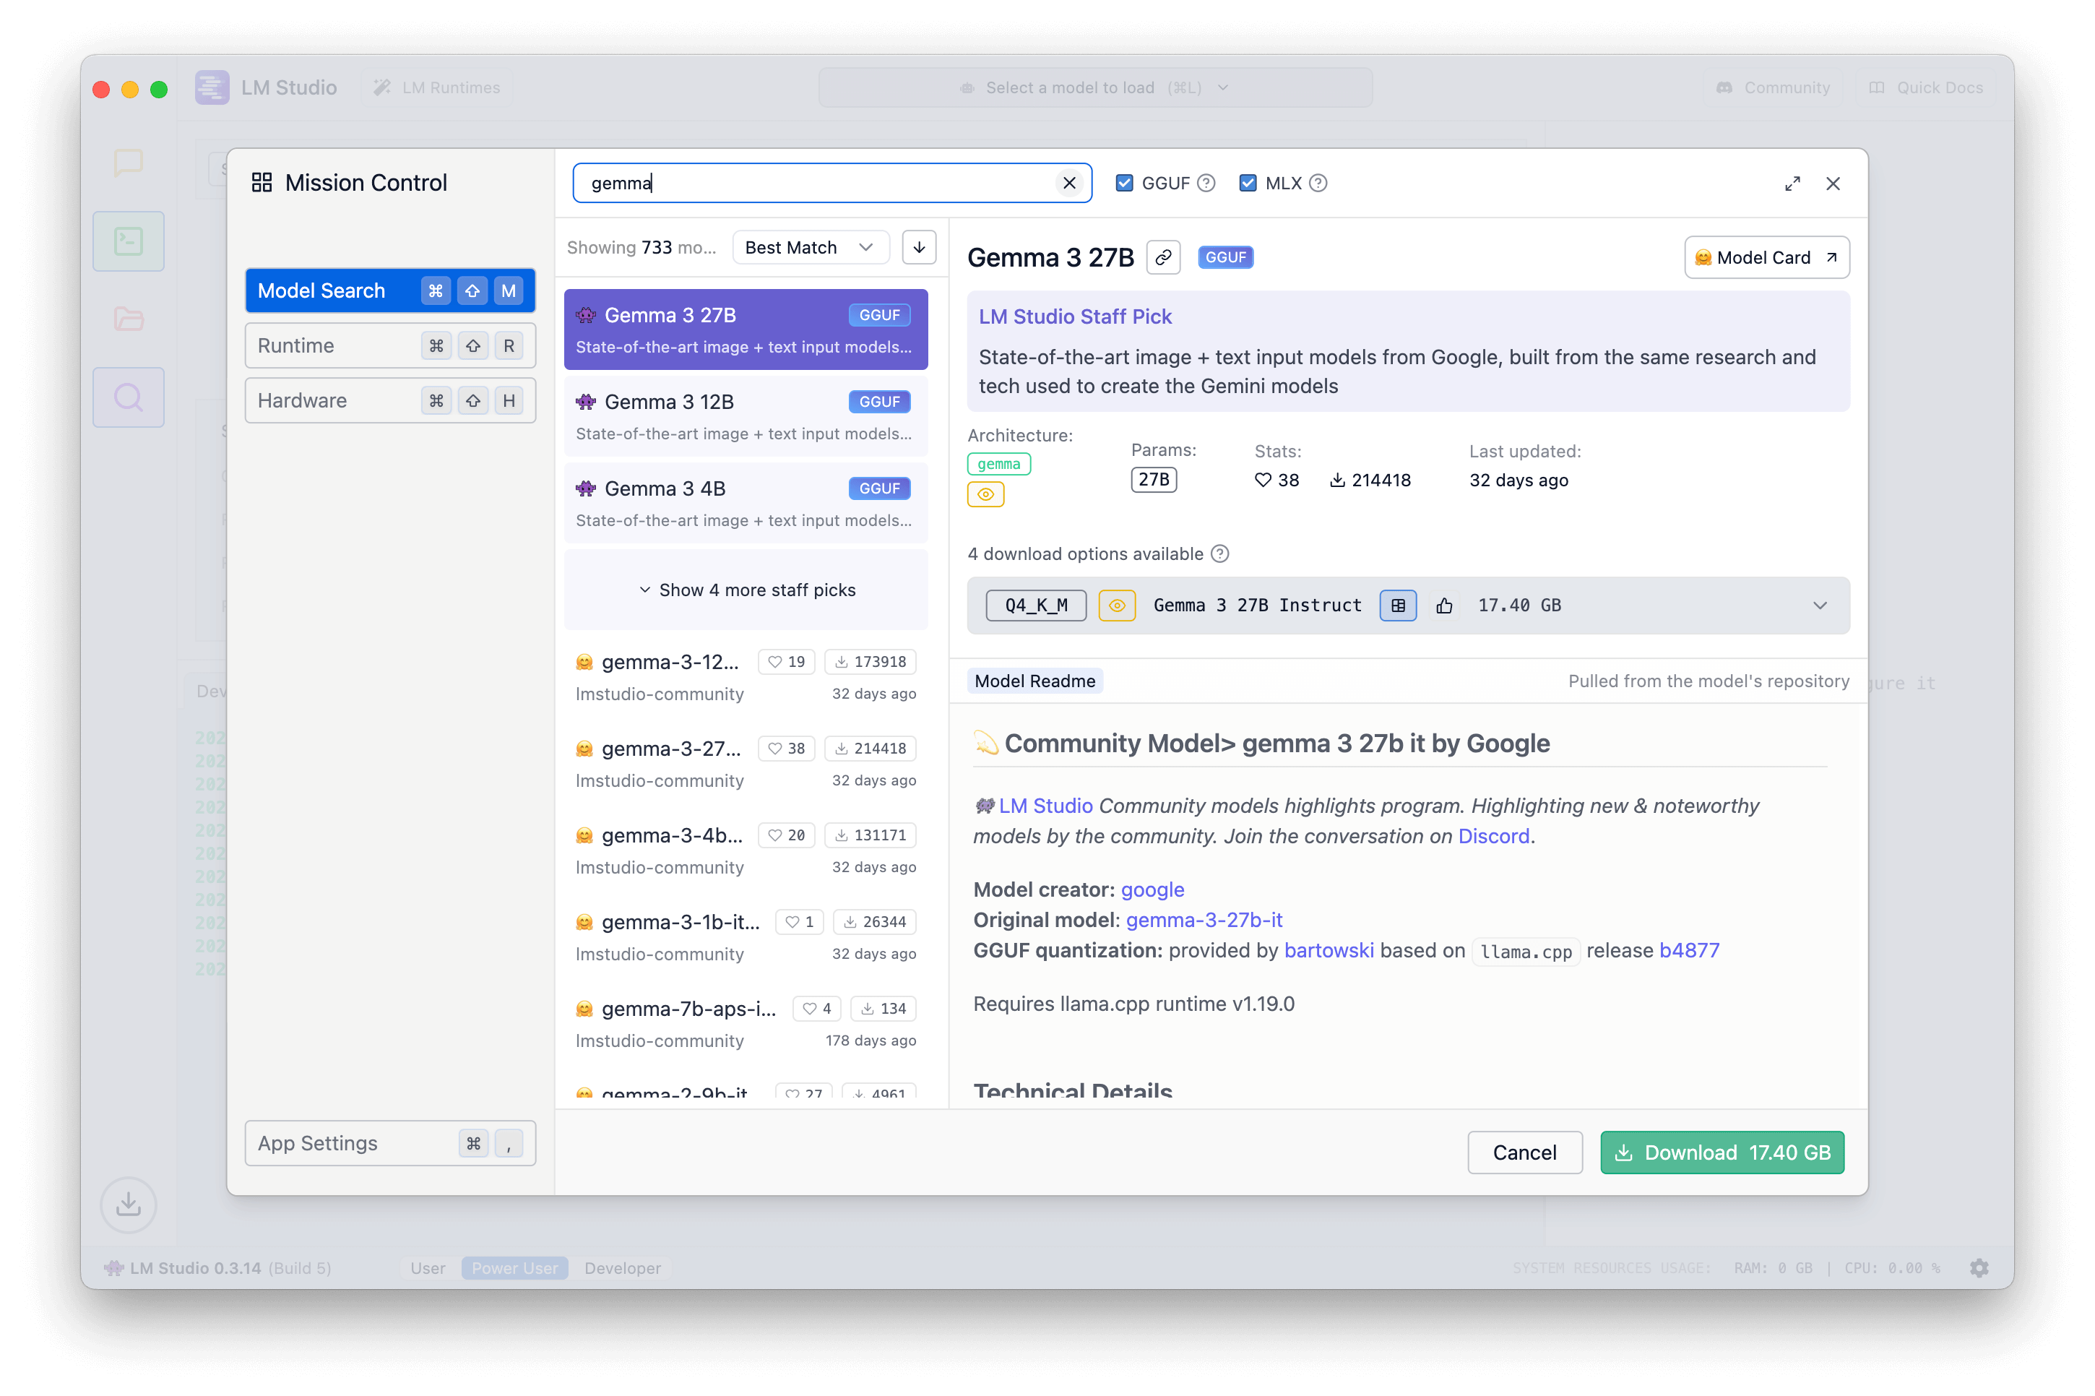
Task: Click the Q4_K_M quantization badge
Action: pos(1035,606)
